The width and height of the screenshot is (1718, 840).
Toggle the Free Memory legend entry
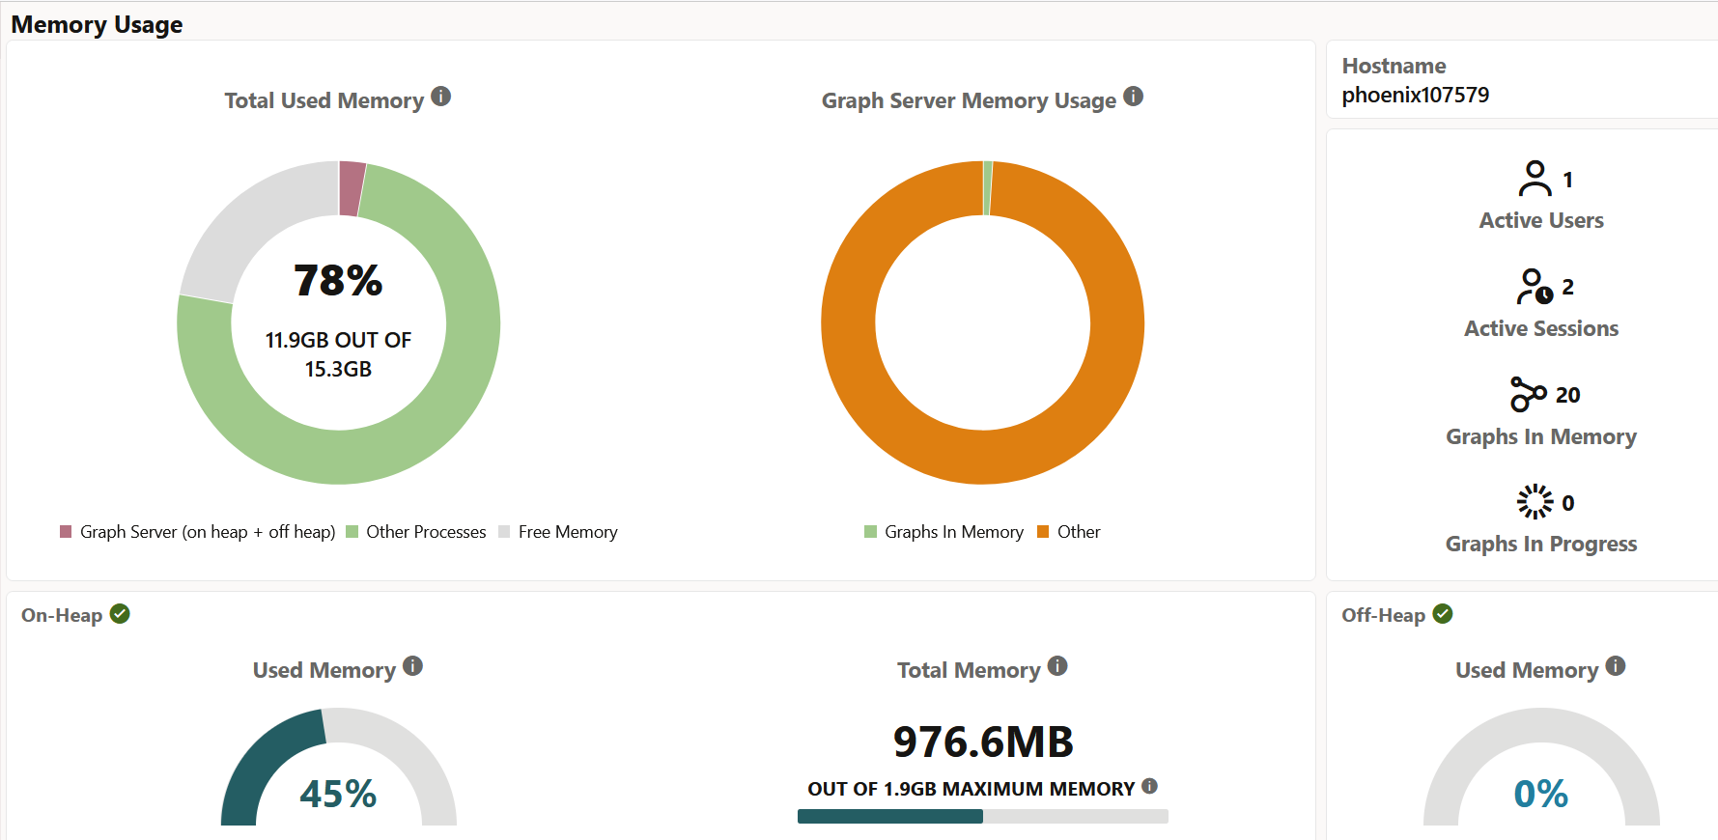(558, 532)
